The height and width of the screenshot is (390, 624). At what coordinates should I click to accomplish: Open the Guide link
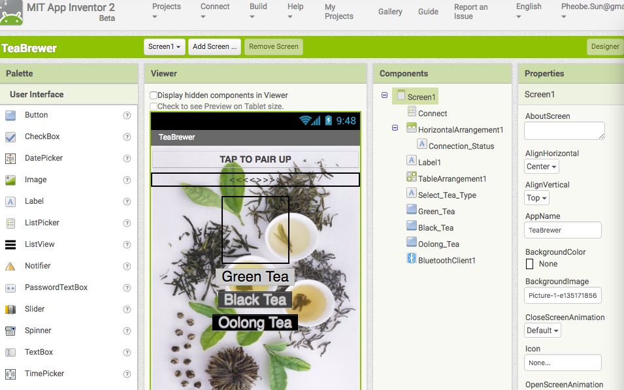click(x=428, y=12)
